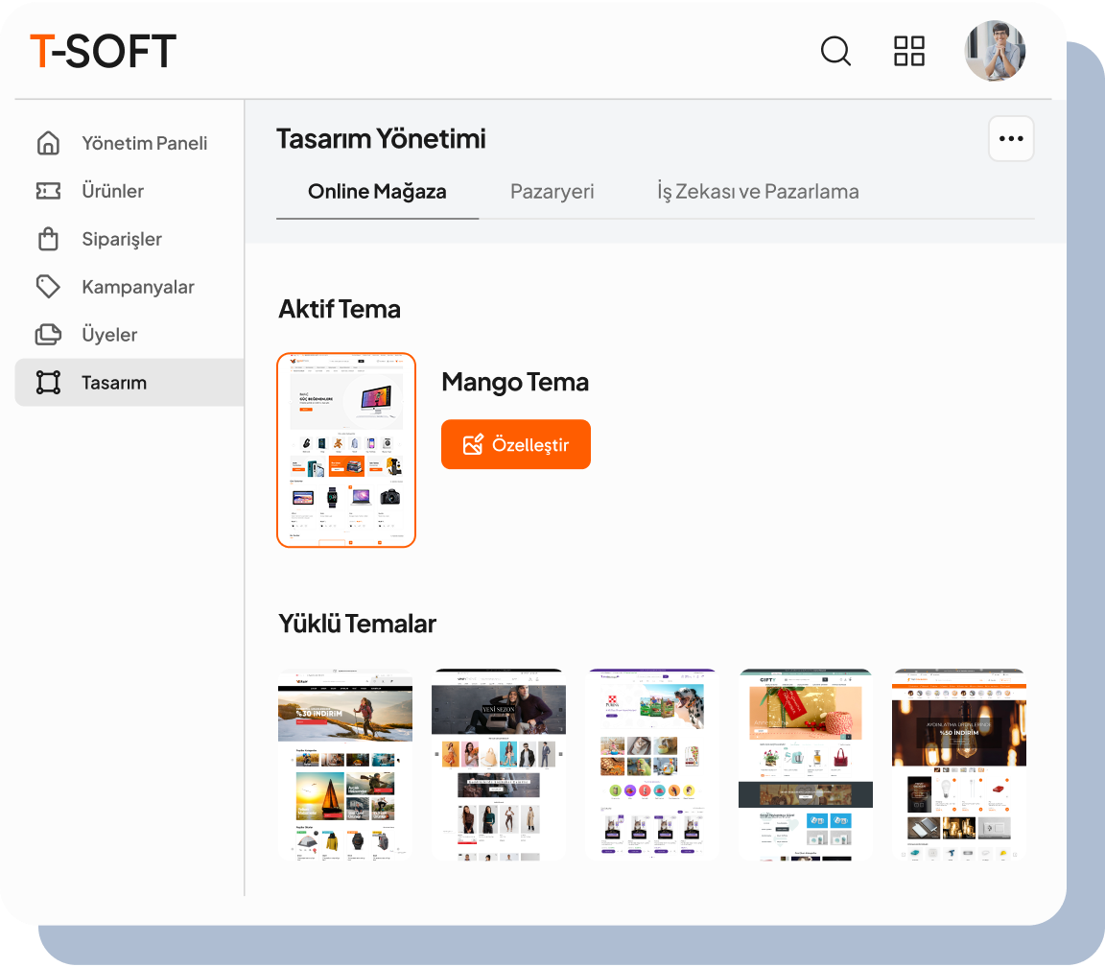Open the active Mango Tema thumbnail
This screenshot has height=967, width=1105.
(x=346, y=450)
